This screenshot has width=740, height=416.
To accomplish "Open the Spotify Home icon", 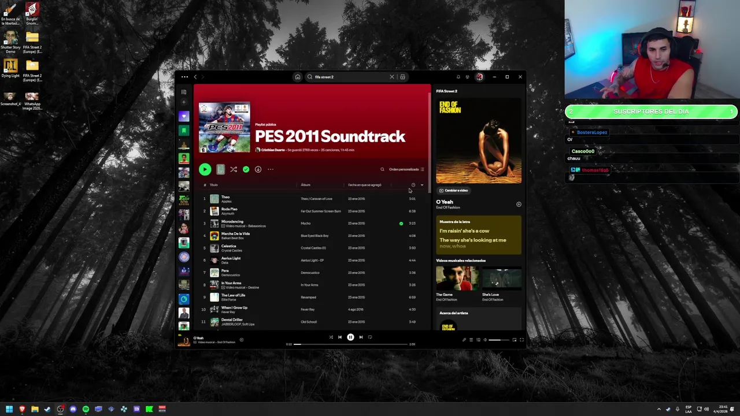I will [298, 77].
